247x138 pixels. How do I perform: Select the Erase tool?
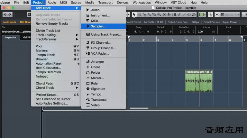[x=154, y=14]
